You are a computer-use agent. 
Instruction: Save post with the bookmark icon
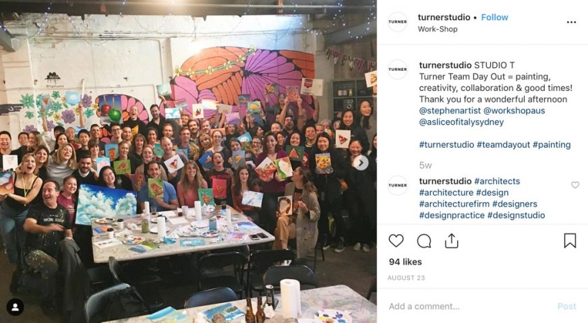click(x=570, y=241)
